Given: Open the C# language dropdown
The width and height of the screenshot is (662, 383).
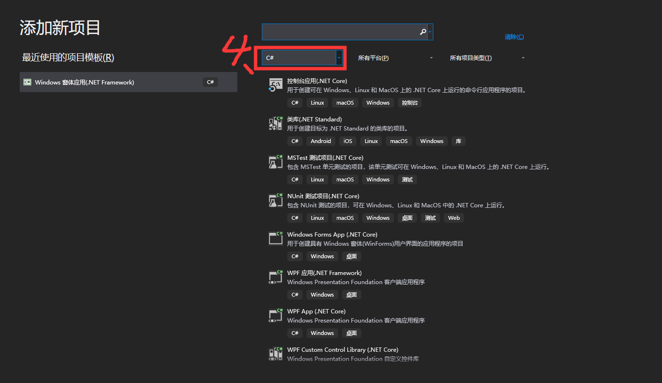Looking at the screenshot, I should (x=301, y=57).
